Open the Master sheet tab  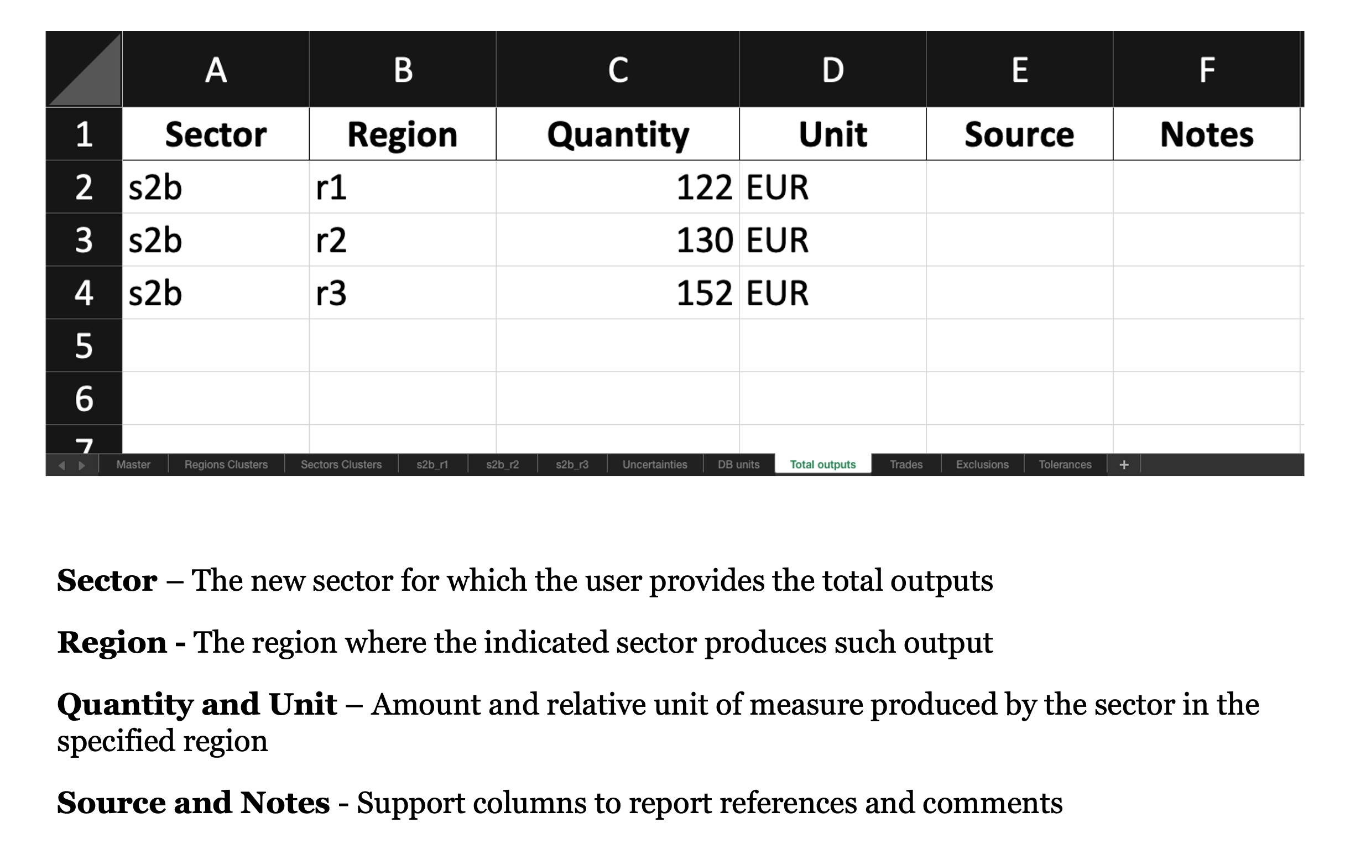click(x=133, y=465)
